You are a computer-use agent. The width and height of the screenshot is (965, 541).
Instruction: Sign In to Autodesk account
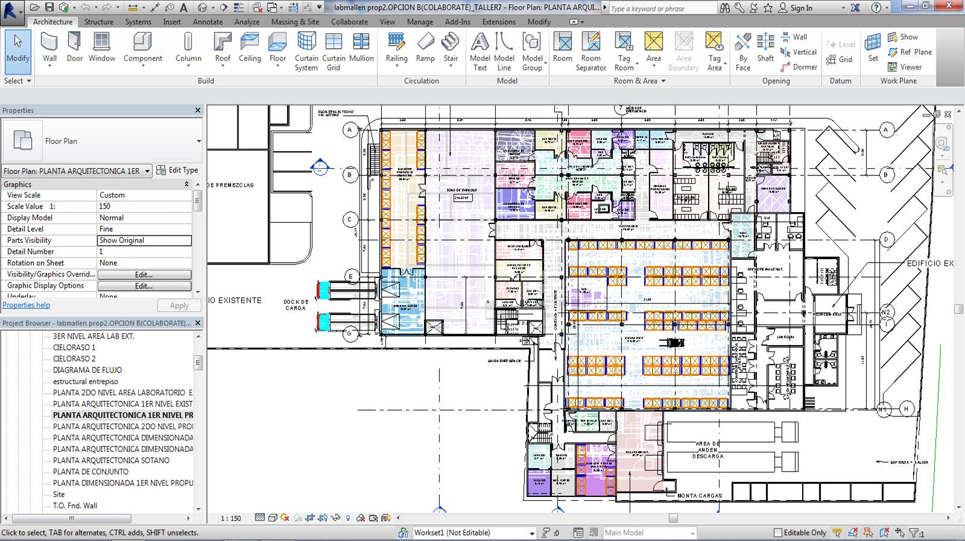796,8
